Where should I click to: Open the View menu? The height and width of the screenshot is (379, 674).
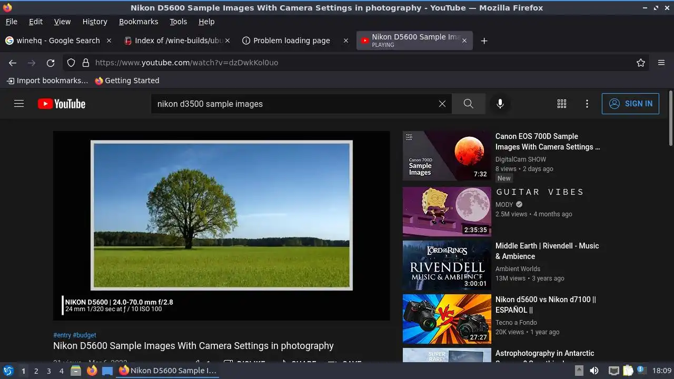62,22
